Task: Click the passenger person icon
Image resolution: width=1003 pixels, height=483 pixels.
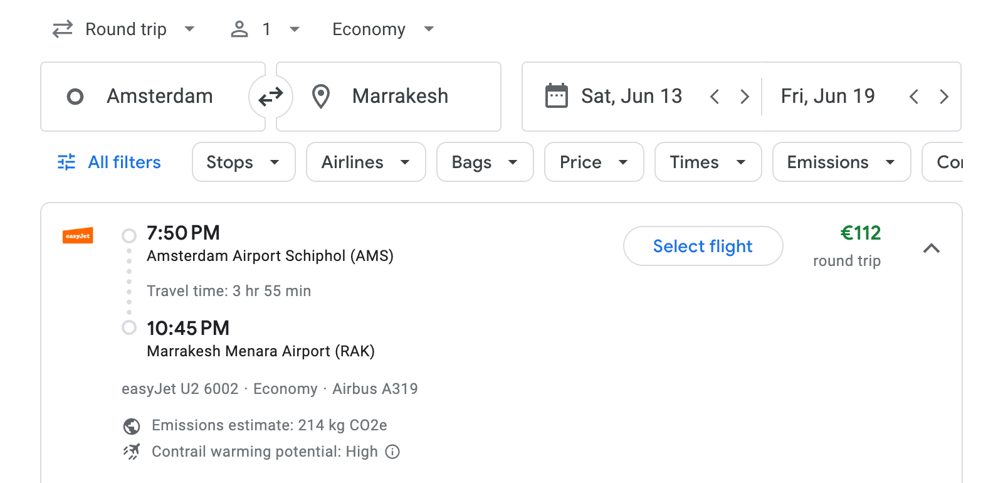Action: pos(239,29)
